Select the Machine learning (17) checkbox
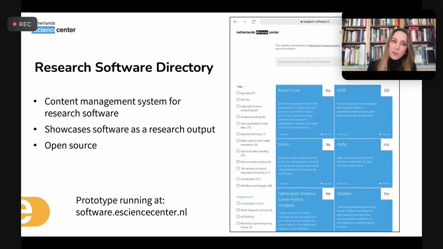Image resolution: width=443 pixels, height=249 pixels. pyautogui.click(x=238, y=134)
